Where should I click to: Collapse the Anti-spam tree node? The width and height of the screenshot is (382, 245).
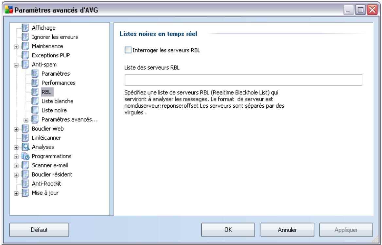tap(16, 65)
